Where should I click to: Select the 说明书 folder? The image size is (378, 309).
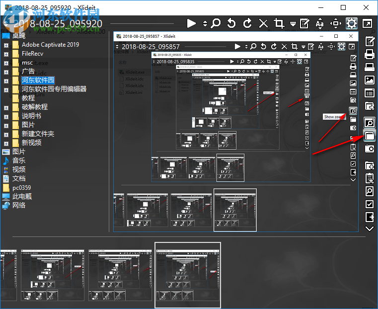click(x=31, y=116)
